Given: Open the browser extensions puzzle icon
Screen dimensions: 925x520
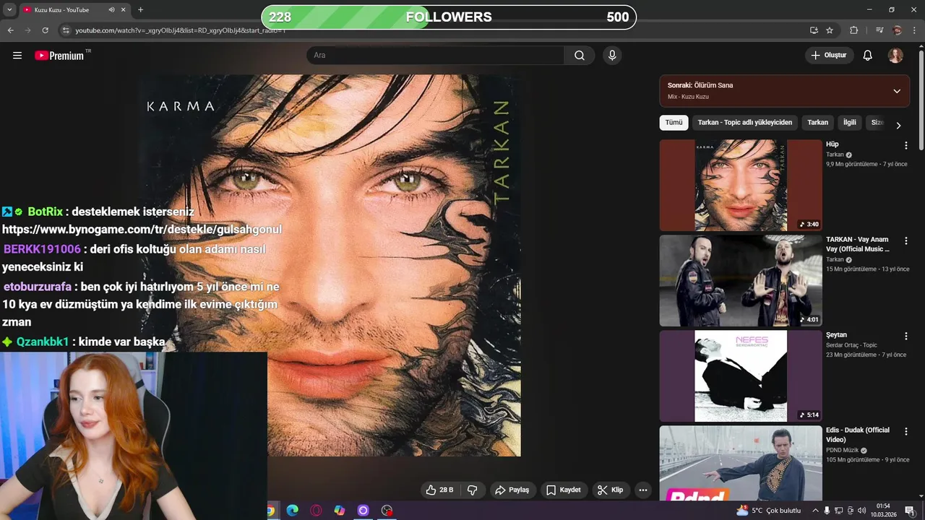Looking at the screenshot, I should tap(853, 30).
